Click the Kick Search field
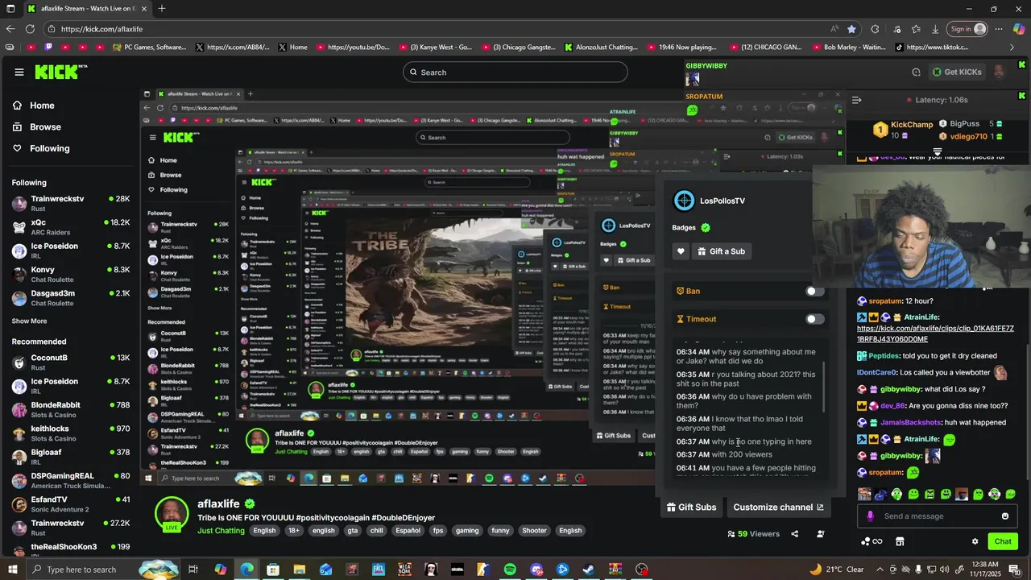Screen dimensions: 1031x580 click(x=515, y=72)
